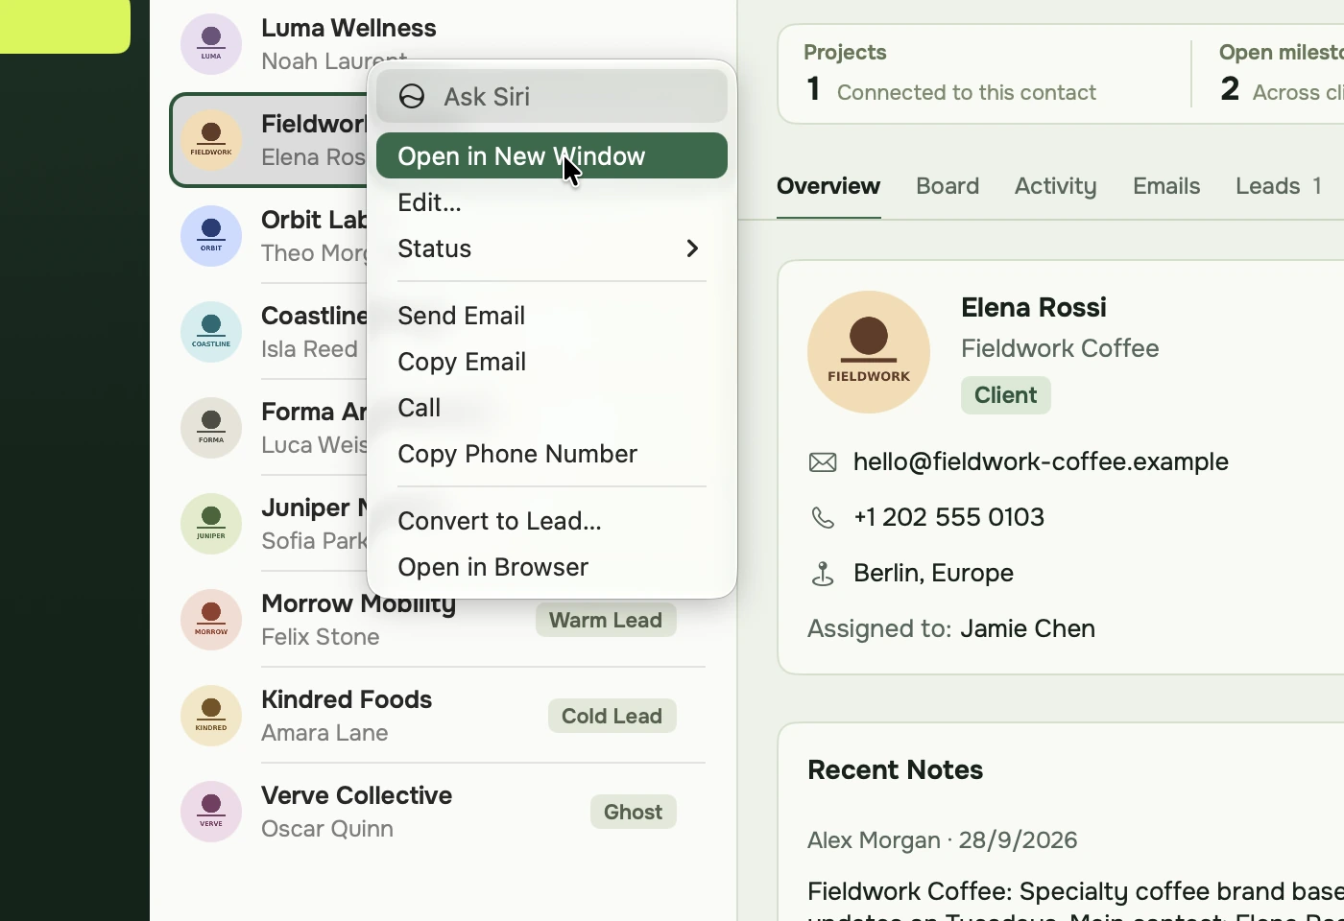Click Coastline avatar icon

tap(211, 332)
